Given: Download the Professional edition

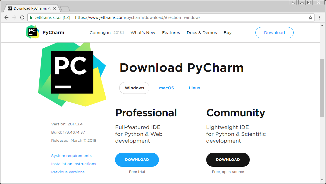Looking at the screenshot, I should 137,159.
